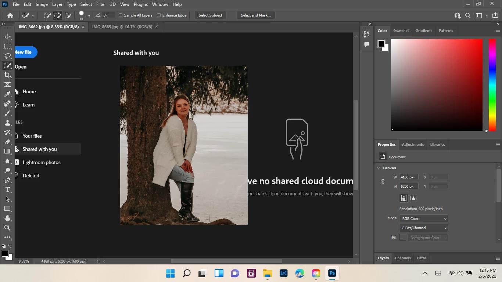
Task: Select the Eyedropper tool
Action: (x=7, y=94)
